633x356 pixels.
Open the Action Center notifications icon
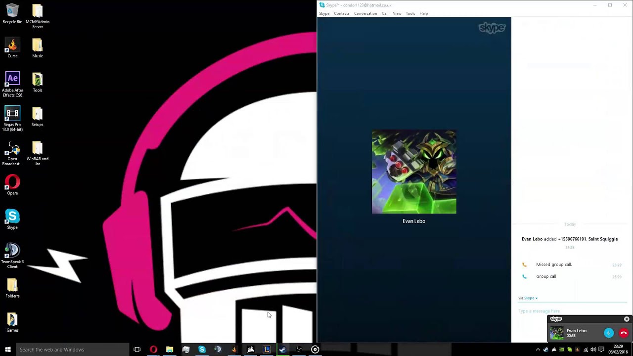pyautogui.click(x=601, y=350)
